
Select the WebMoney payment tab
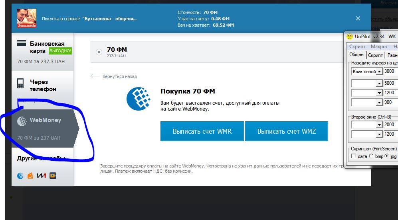tap(45, 128)
